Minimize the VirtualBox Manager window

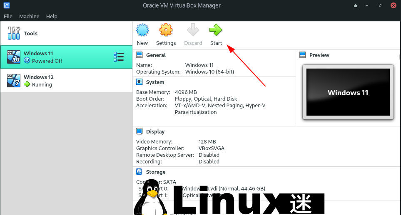tap(367, 6)
